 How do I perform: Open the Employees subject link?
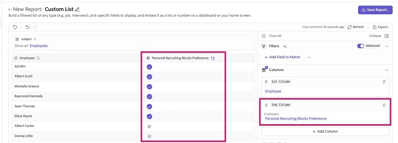pyautogui.click(x=39, y=46)
